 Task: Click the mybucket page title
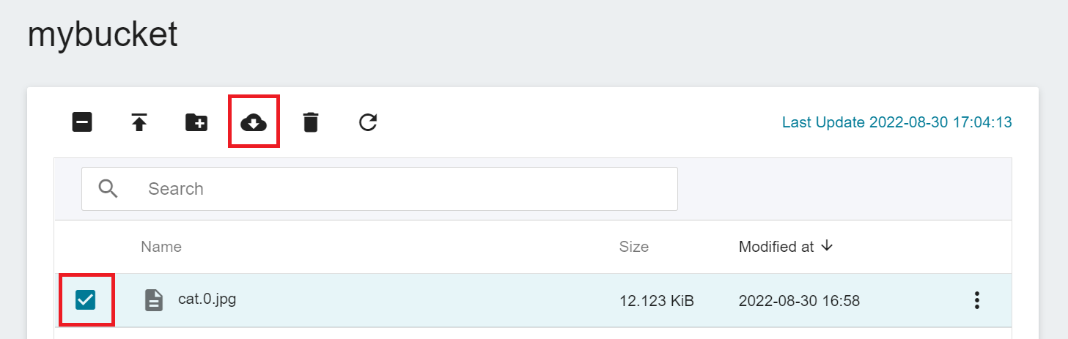tap(103, 34)
